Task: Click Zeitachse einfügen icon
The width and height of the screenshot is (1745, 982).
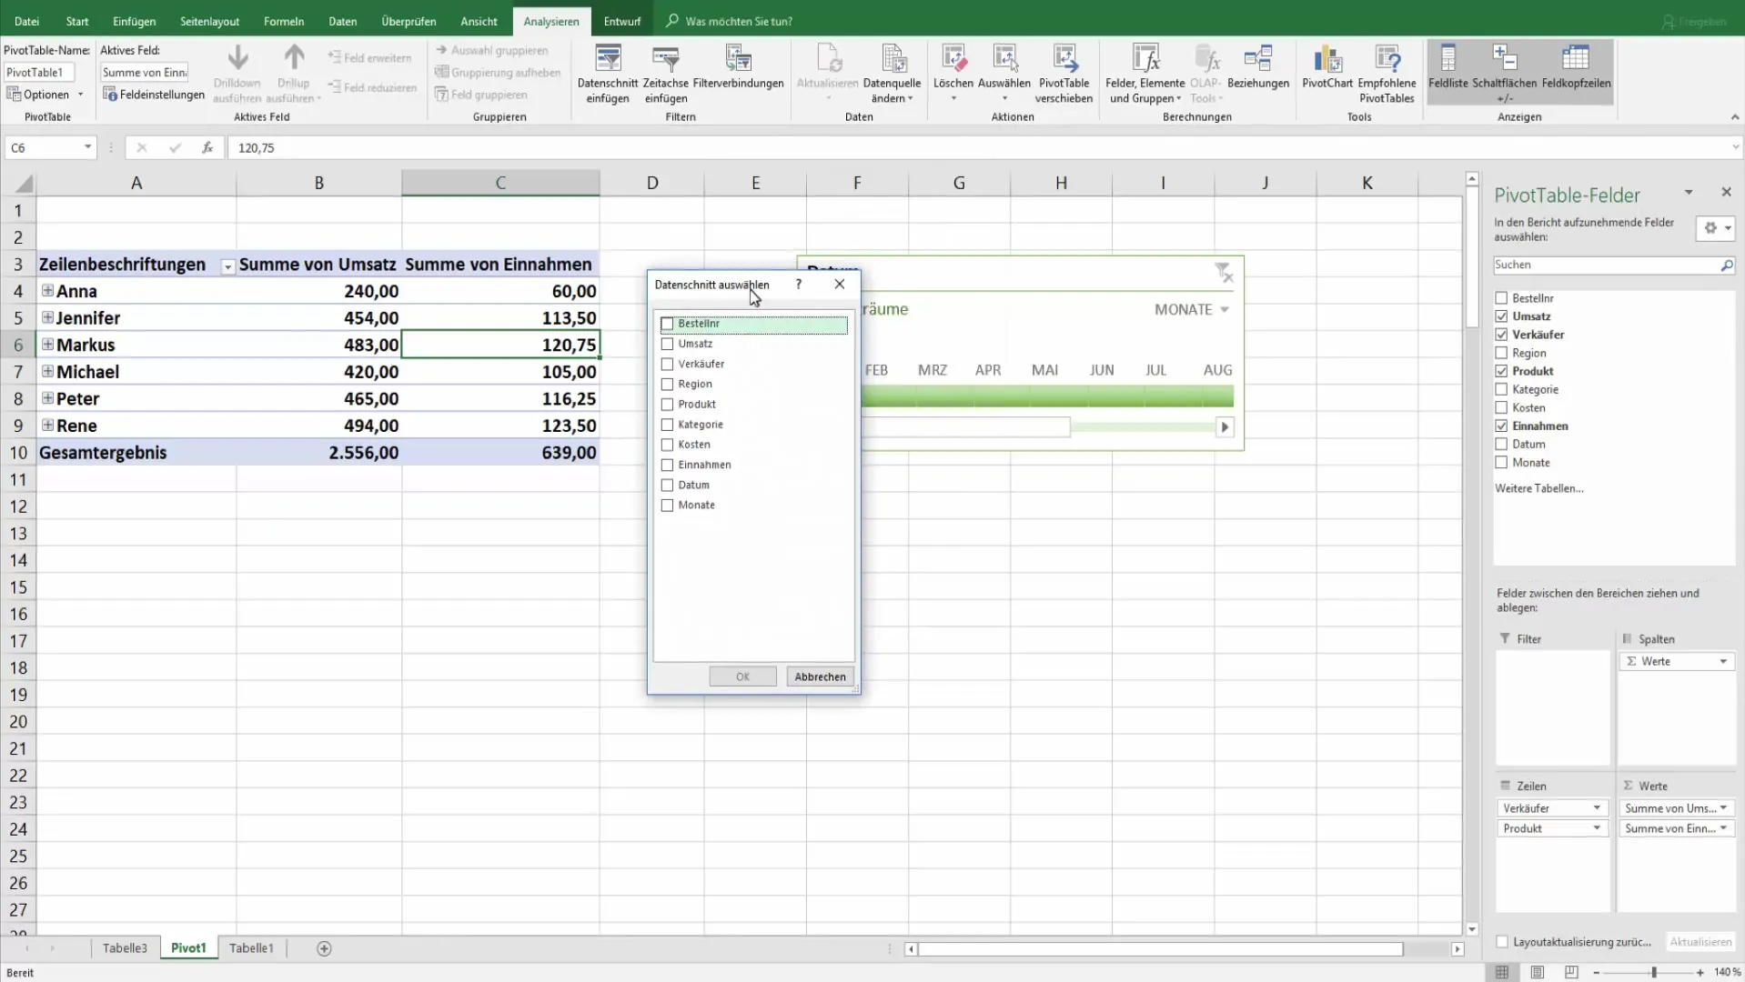Action: click(x=665, y=60)
